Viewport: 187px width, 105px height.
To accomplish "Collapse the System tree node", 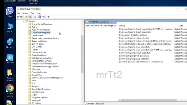I will [24, 21].
